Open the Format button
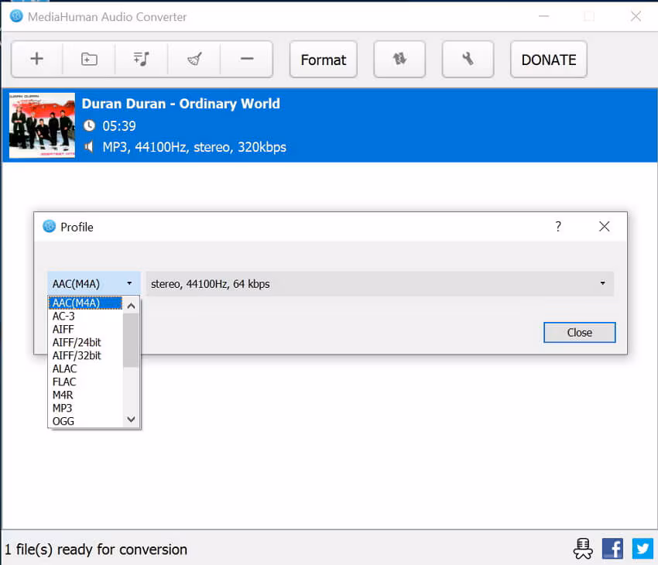This screenshot has width=658, height=565. pyautogui.click(x=323, y=60)
